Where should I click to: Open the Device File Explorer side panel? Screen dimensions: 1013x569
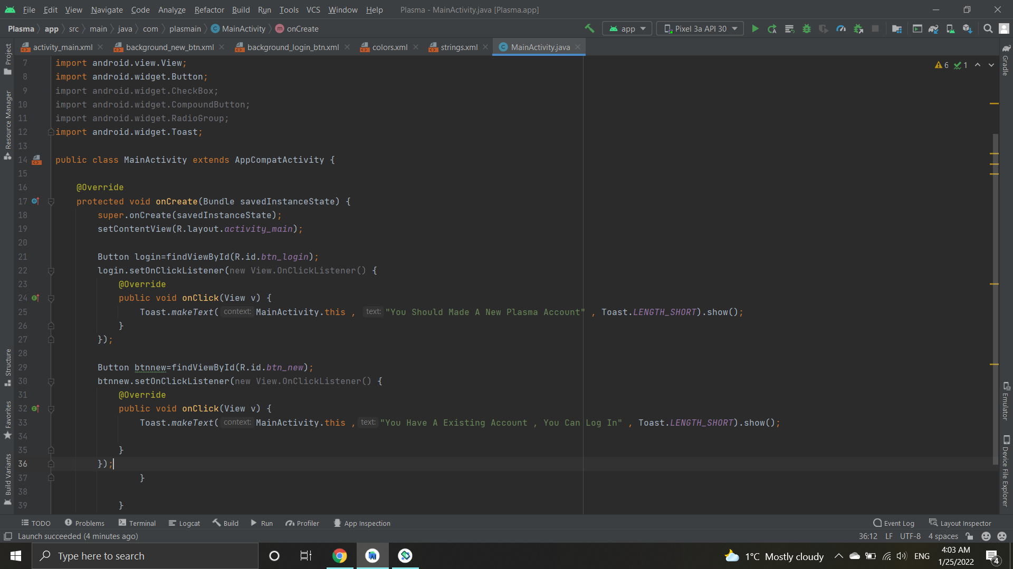(1006, 470)
